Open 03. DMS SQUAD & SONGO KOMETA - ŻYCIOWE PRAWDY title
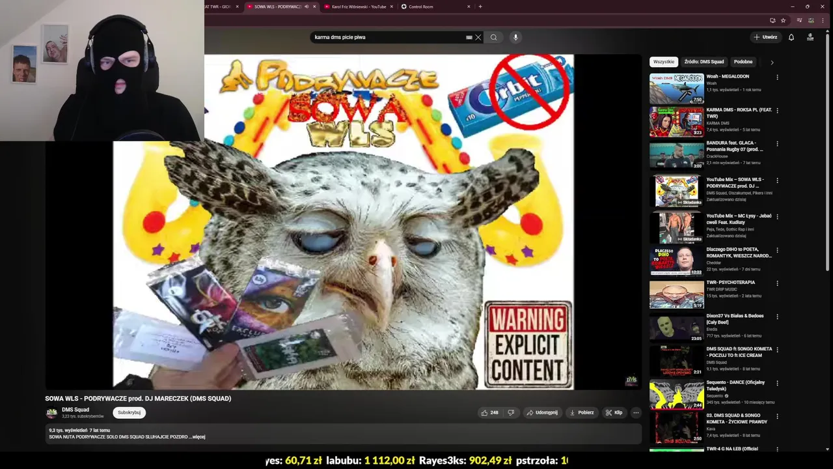 (x=737, y=418)
